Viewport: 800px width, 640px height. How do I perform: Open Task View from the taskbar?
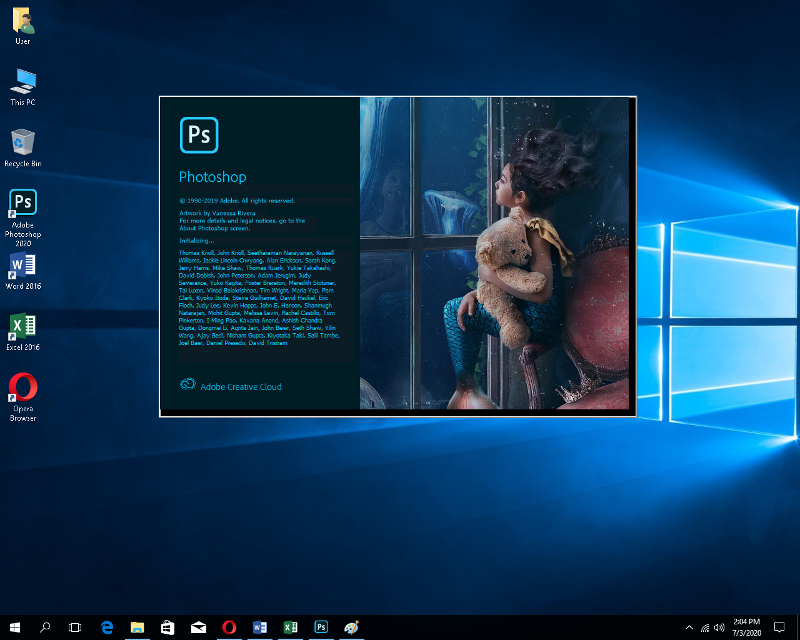point(75,627)
